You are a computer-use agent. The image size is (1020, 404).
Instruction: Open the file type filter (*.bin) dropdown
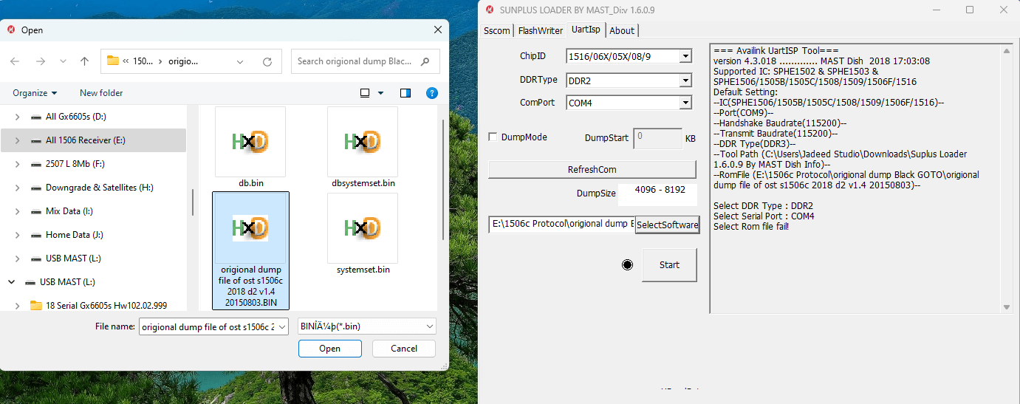366,326
